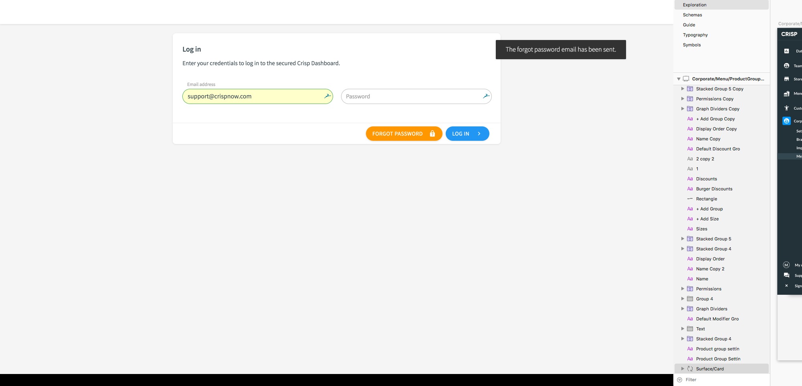Click the Sign out X icon
The height and width of the screenshot is (386, 802).
coord(786,286)
